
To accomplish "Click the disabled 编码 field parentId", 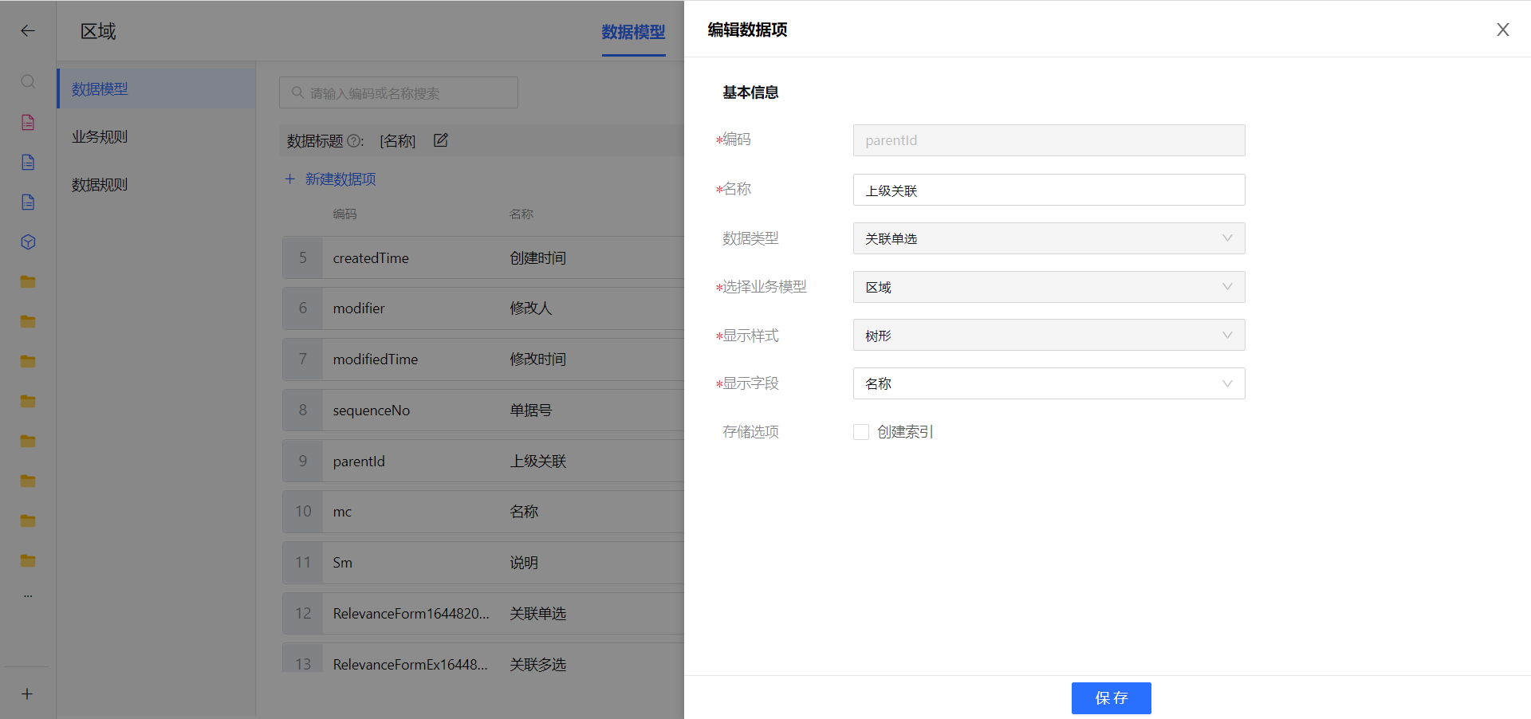I will [1049, 140].
